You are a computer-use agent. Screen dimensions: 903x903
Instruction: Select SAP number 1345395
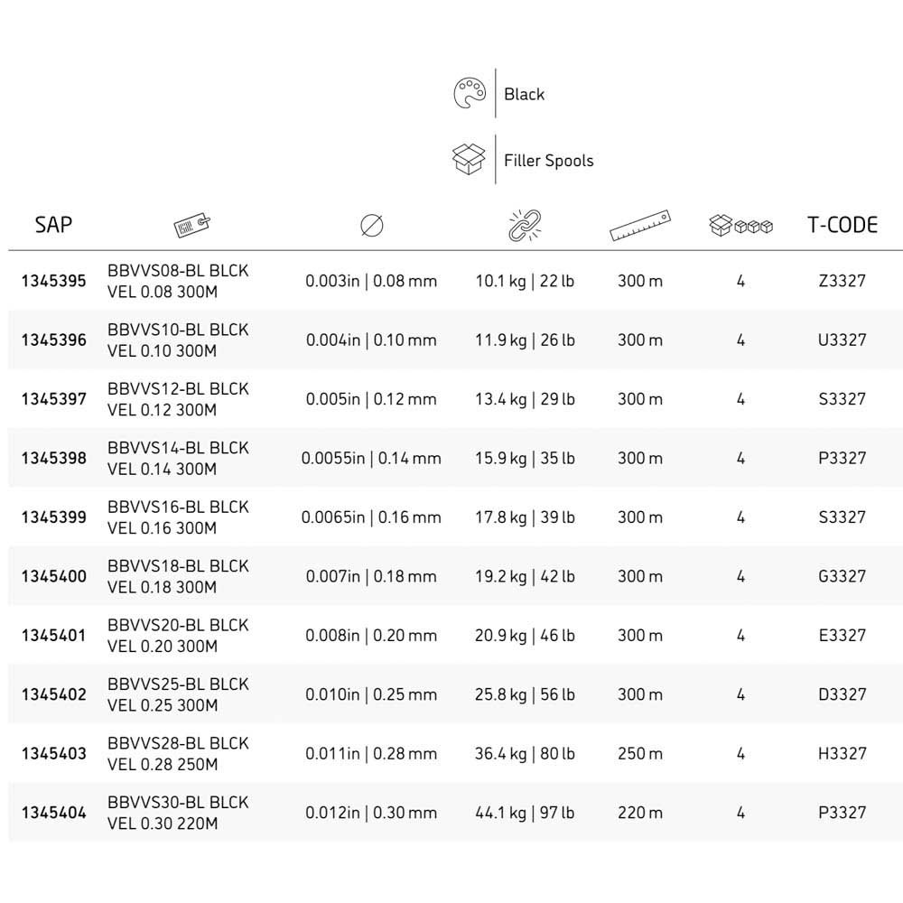(53, 281)
